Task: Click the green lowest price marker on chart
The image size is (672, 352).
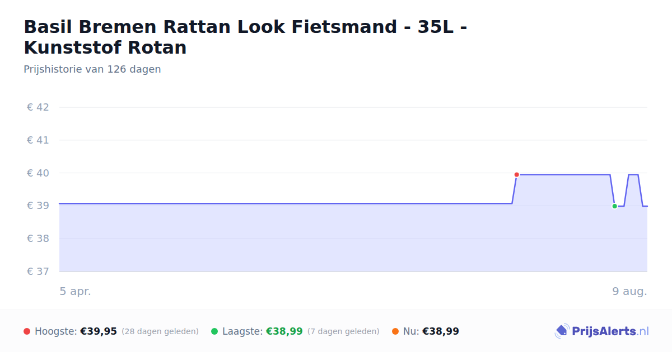Action: tap(614, 206)
